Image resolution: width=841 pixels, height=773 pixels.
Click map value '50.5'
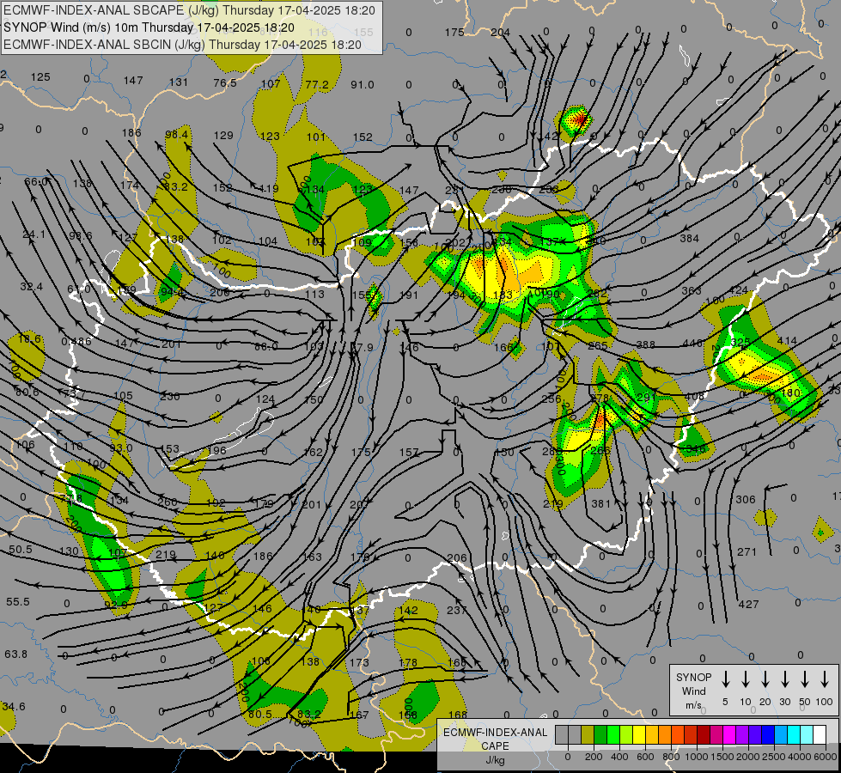21,550
